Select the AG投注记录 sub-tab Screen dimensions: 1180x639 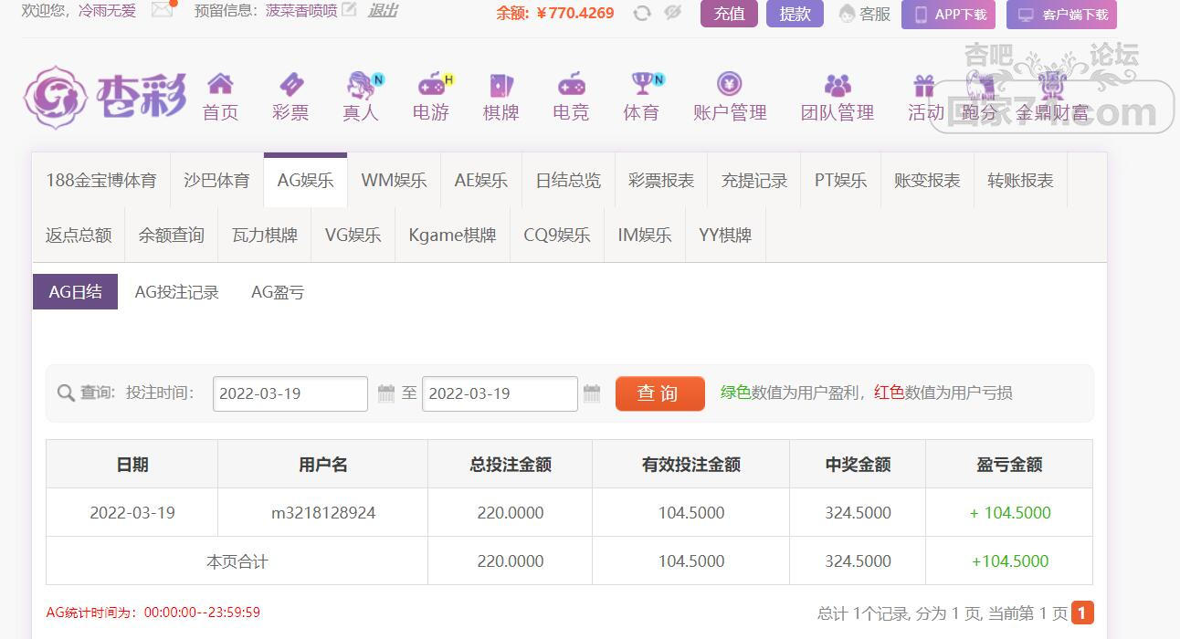click(x=177, y=292)
